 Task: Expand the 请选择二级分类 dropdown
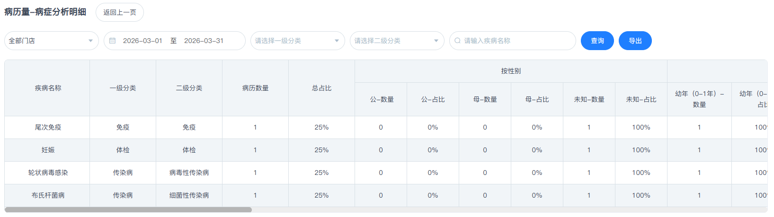click(397, 41)
